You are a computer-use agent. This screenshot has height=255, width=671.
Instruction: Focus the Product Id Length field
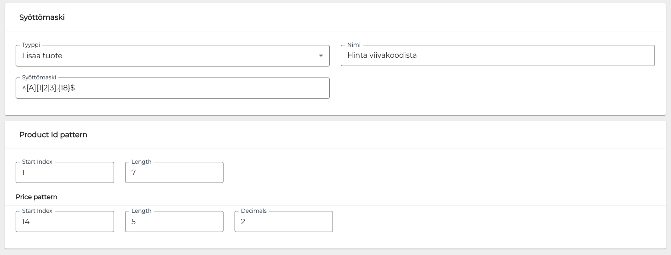[x=174, y=173]
